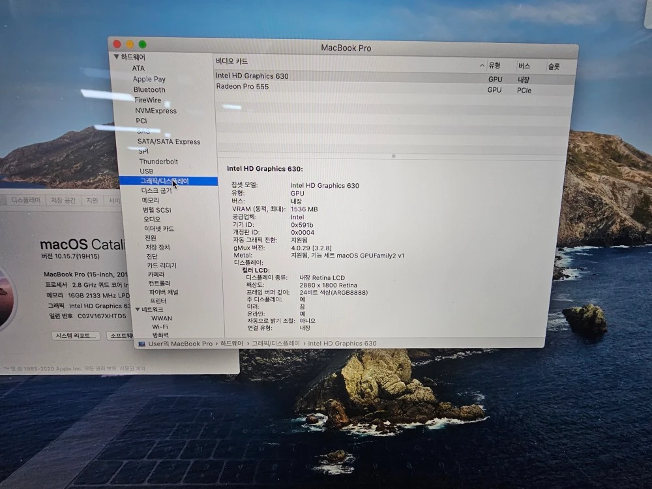
Task: Select 병렬 SCSI in the sidebar
Action: (156, 209)
